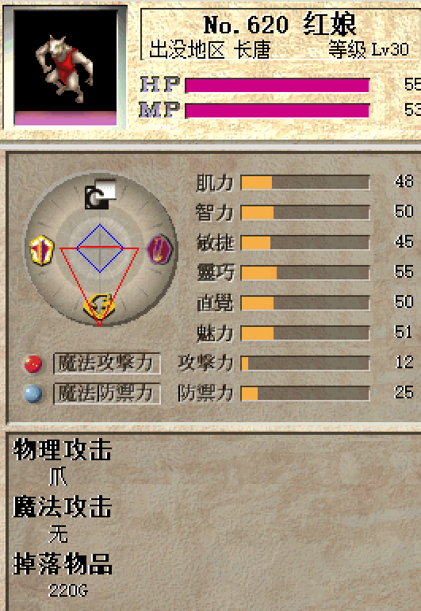
Task: Select the 魔法攻击 section label
Action: tap(63, 507)
